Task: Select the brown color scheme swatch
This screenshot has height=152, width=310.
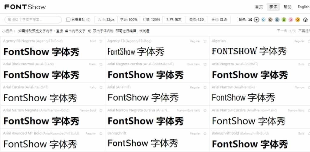Action: tap(270, 20)
